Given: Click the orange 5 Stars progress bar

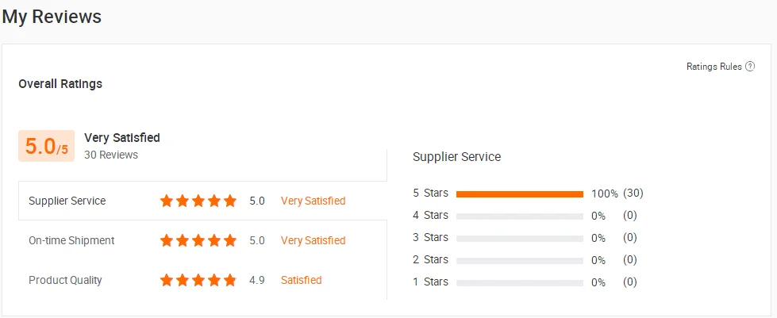Looking at the screenshot, I should (520, 194).
